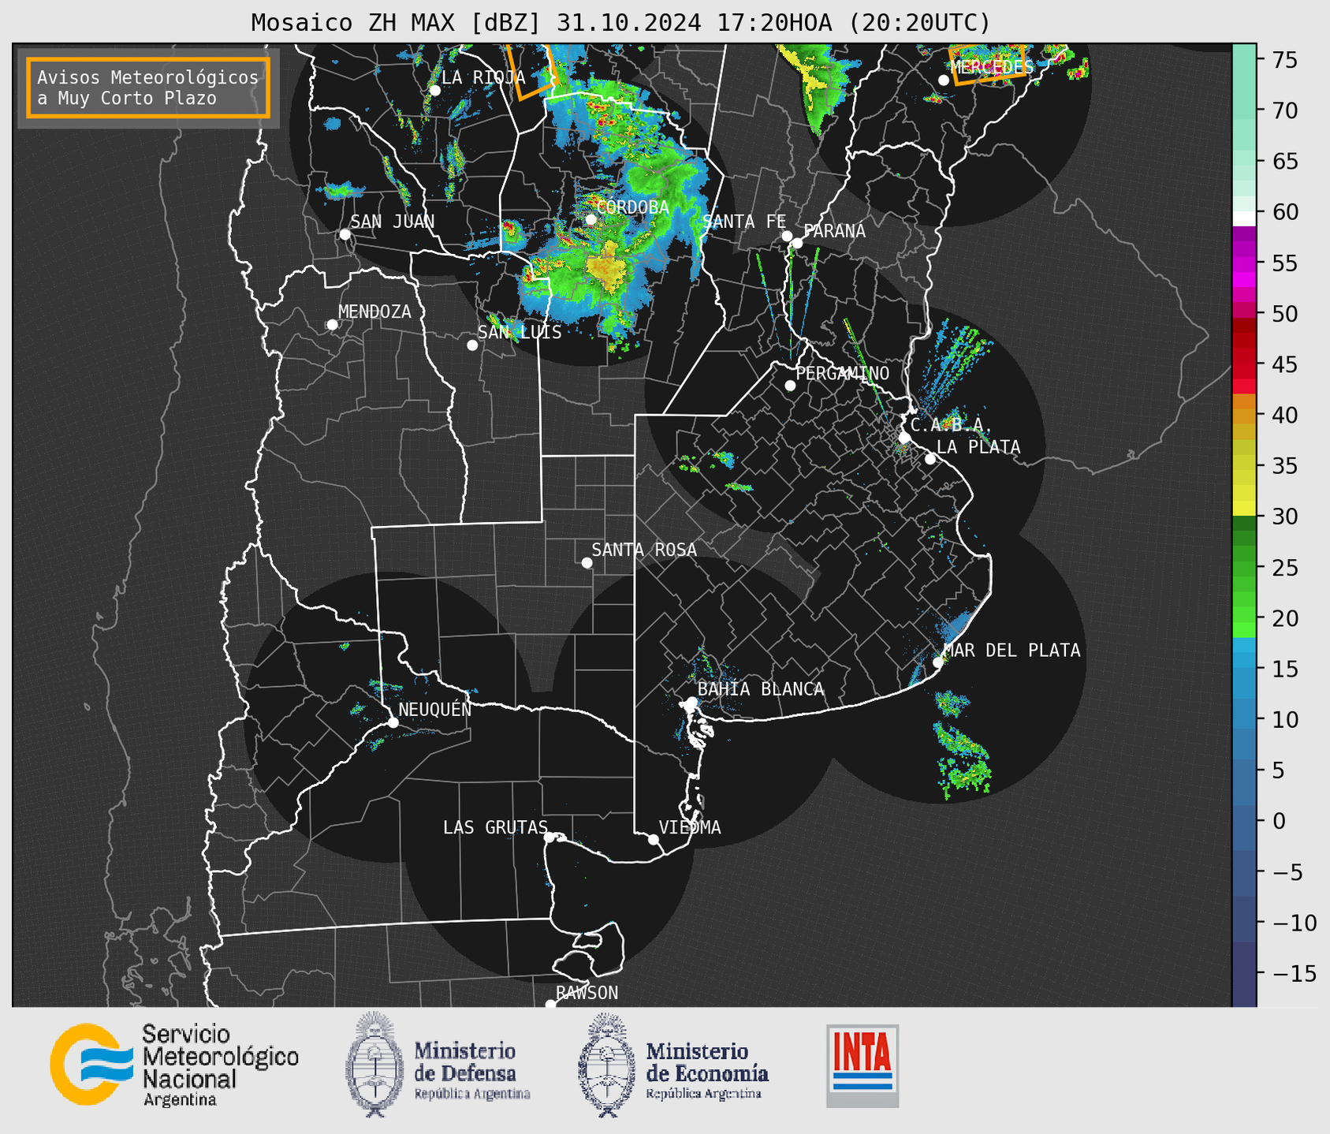Select the BAHIA BLANCA city marker dot
The height and width of the screenshot is (1134, 1330).
pos(691,702)
